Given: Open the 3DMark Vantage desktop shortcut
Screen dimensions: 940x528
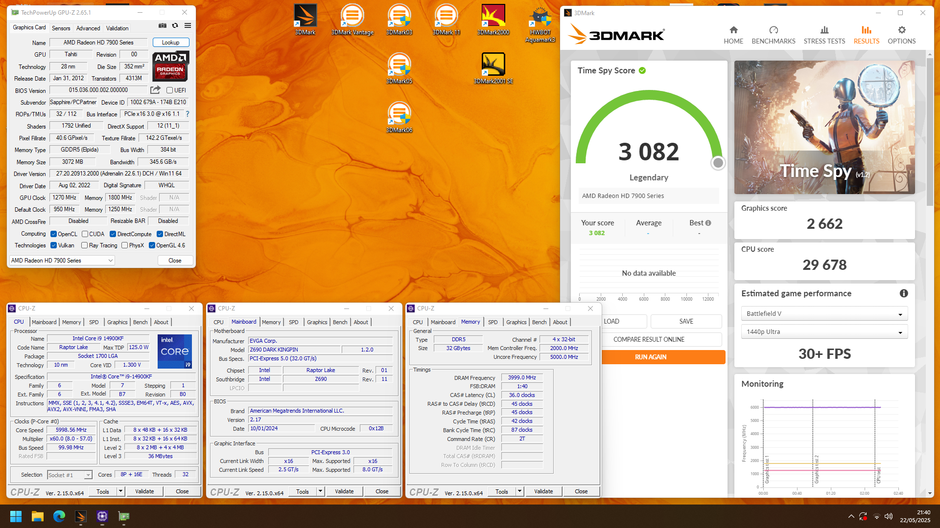Looking at the screenshot, I should click(x=352, y=20).
